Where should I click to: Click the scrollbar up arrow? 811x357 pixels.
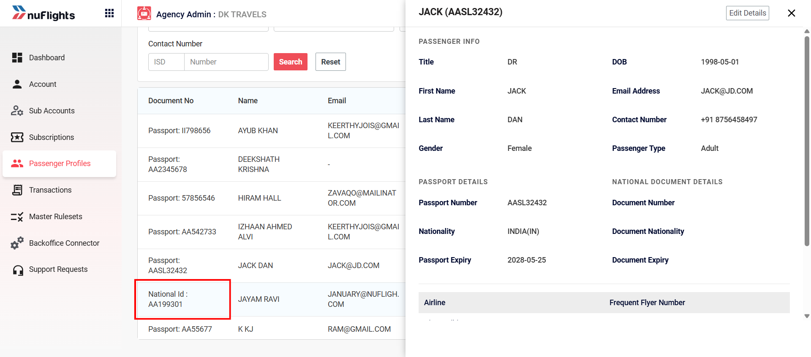(x=807, y=31)
